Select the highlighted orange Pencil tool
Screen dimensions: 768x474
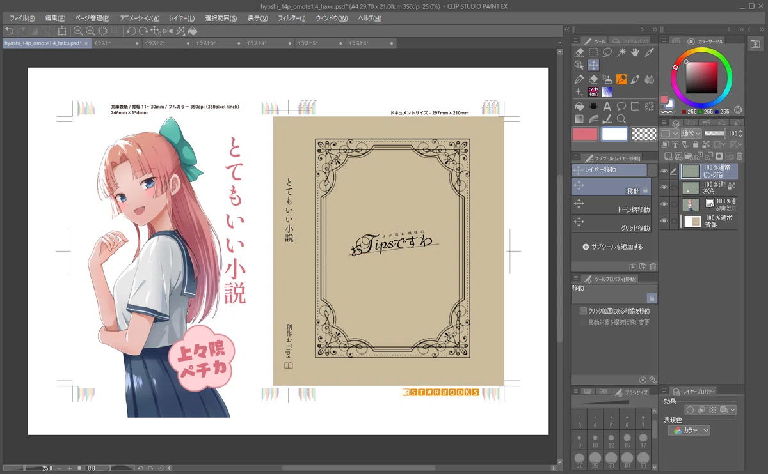click(621, 79)
